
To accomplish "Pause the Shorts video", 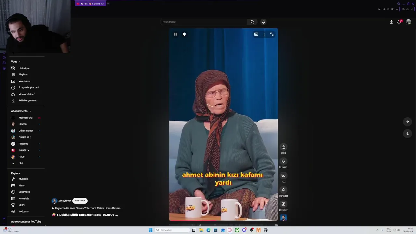I will [x=175, y=34].
